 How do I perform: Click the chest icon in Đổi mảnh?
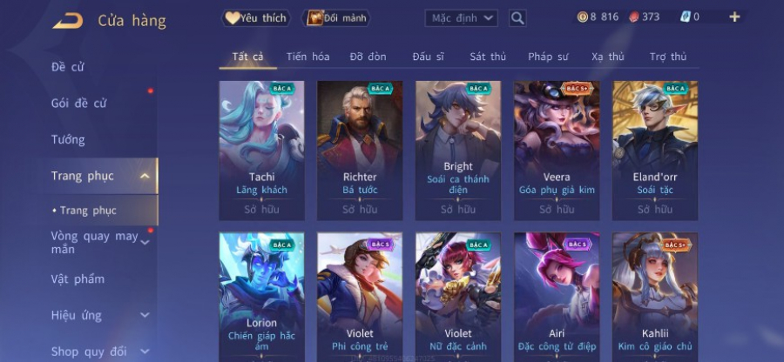tap(315, 18)
